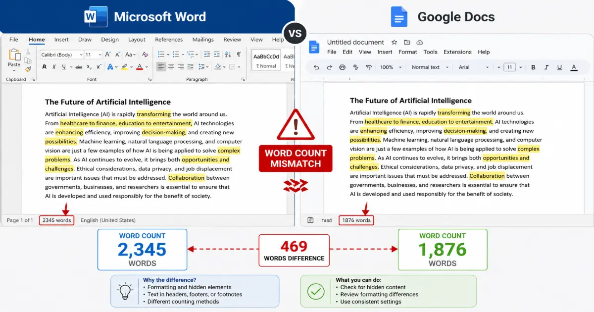Toggle Italic formatting in Google Docs
This screenshot has width=594, height=312.
pyautogui.click(x=546, y=67)
